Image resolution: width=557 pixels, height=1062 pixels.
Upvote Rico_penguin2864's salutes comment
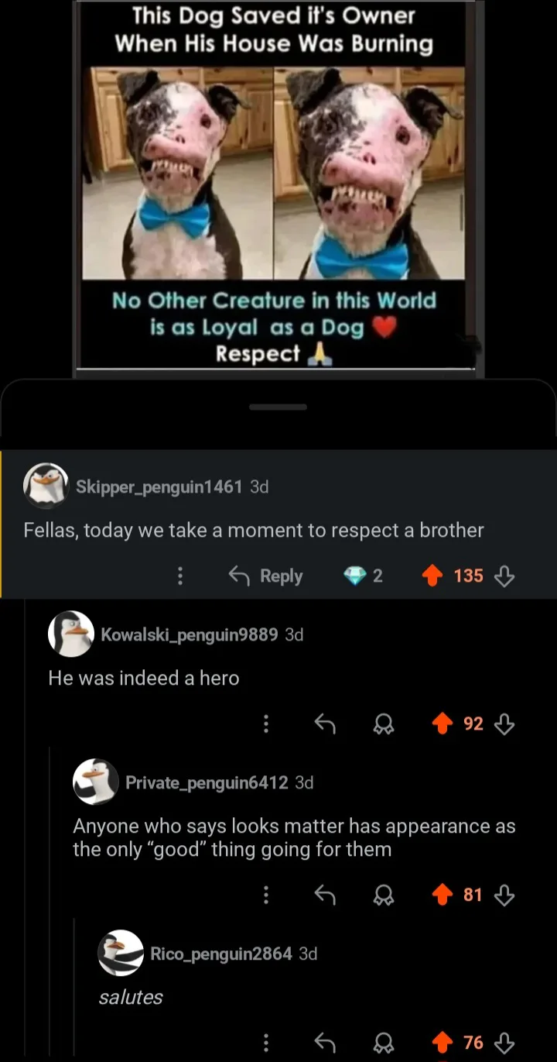tap(442, 1043)
